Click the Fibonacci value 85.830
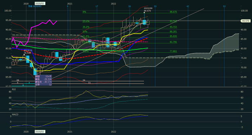The image size is (252, 135). [173, 36]
